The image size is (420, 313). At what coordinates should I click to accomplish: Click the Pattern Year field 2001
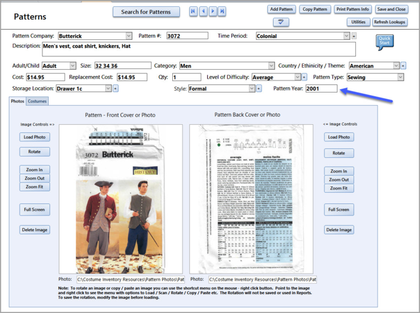tap(321, 89)
